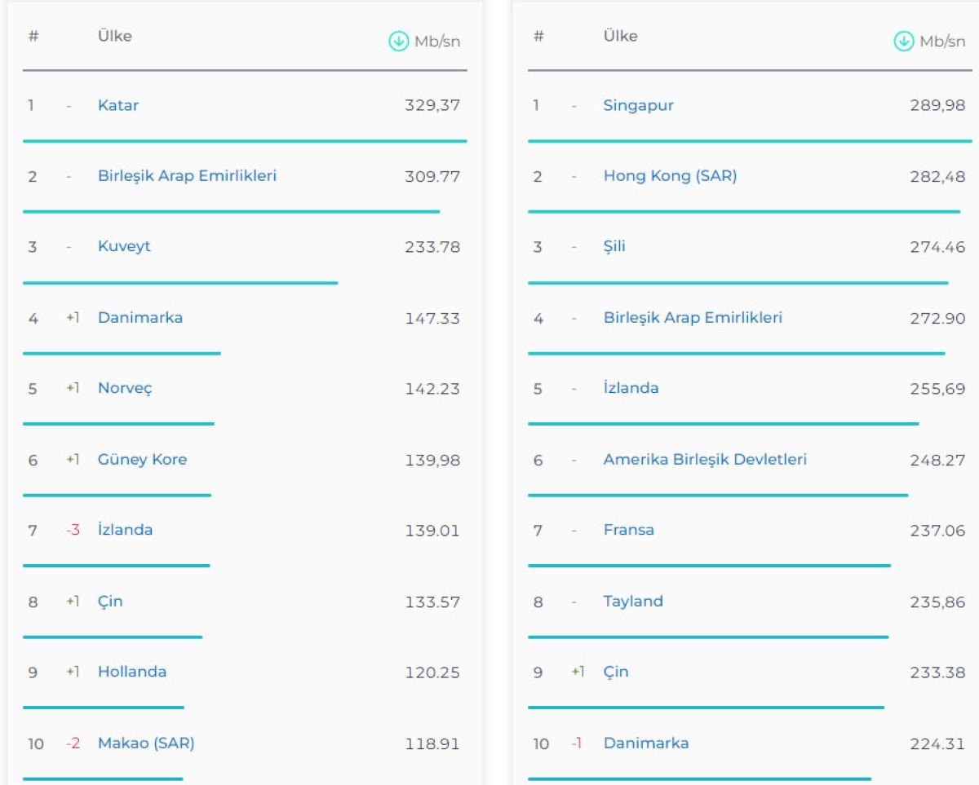This screenshot has width=979, height=785.
Task: Click Norveç country entry
Action: tap(125, 388)
